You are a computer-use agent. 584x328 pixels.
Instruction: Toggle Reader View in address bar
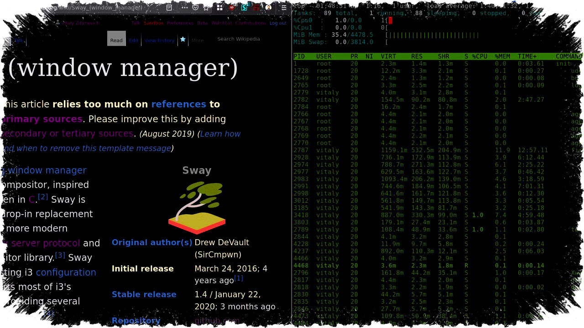[x=169, y=7]
